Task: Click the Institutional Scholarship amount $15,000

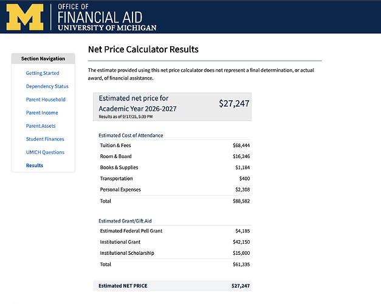Action: coord(241,253)
